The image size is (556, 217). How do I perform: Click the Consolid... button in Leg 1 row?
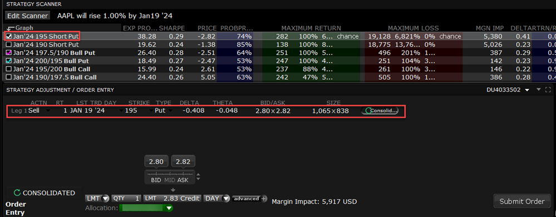click(380, 110)
